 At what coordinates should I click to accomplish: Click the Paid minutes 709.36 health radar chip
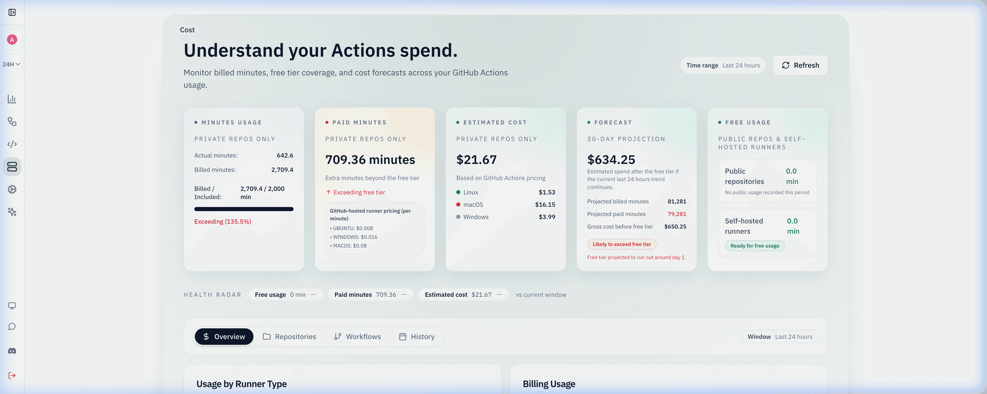pyautogui.click(x=370, y=294)
